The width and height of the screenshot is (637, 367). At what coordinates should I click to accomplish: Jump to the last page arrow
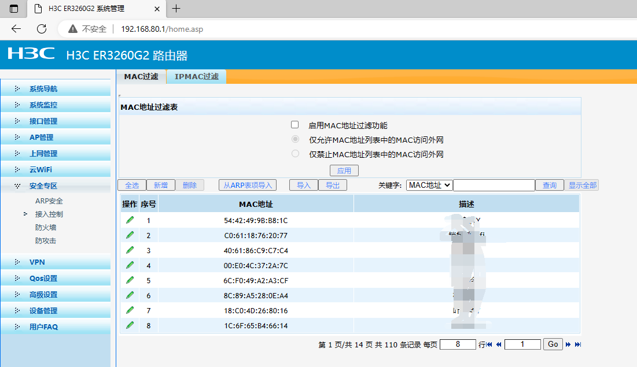click(577, 344)
